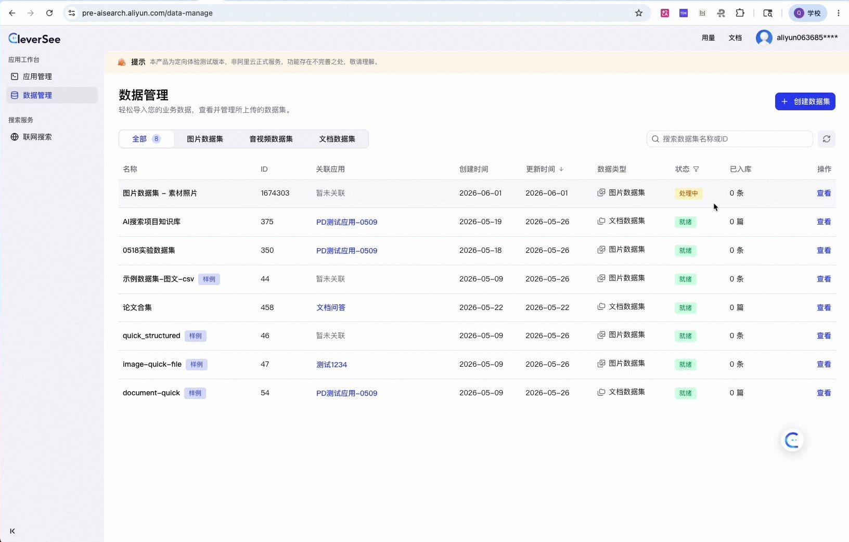Viewport: 849px width, 542px height.
Task: Click 查看 for 示例数据集-图文-csv
Action: click(824, 279)
